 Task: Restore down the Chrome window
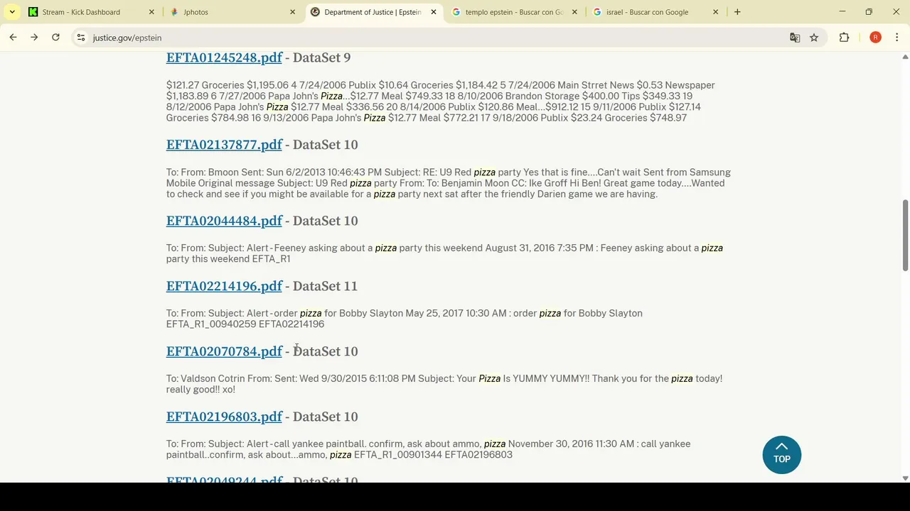click(x=869, y=12)
